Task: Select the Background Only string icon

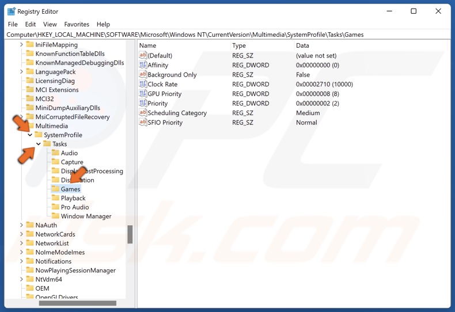Action: pyautogui.click(x=143, y=74)
